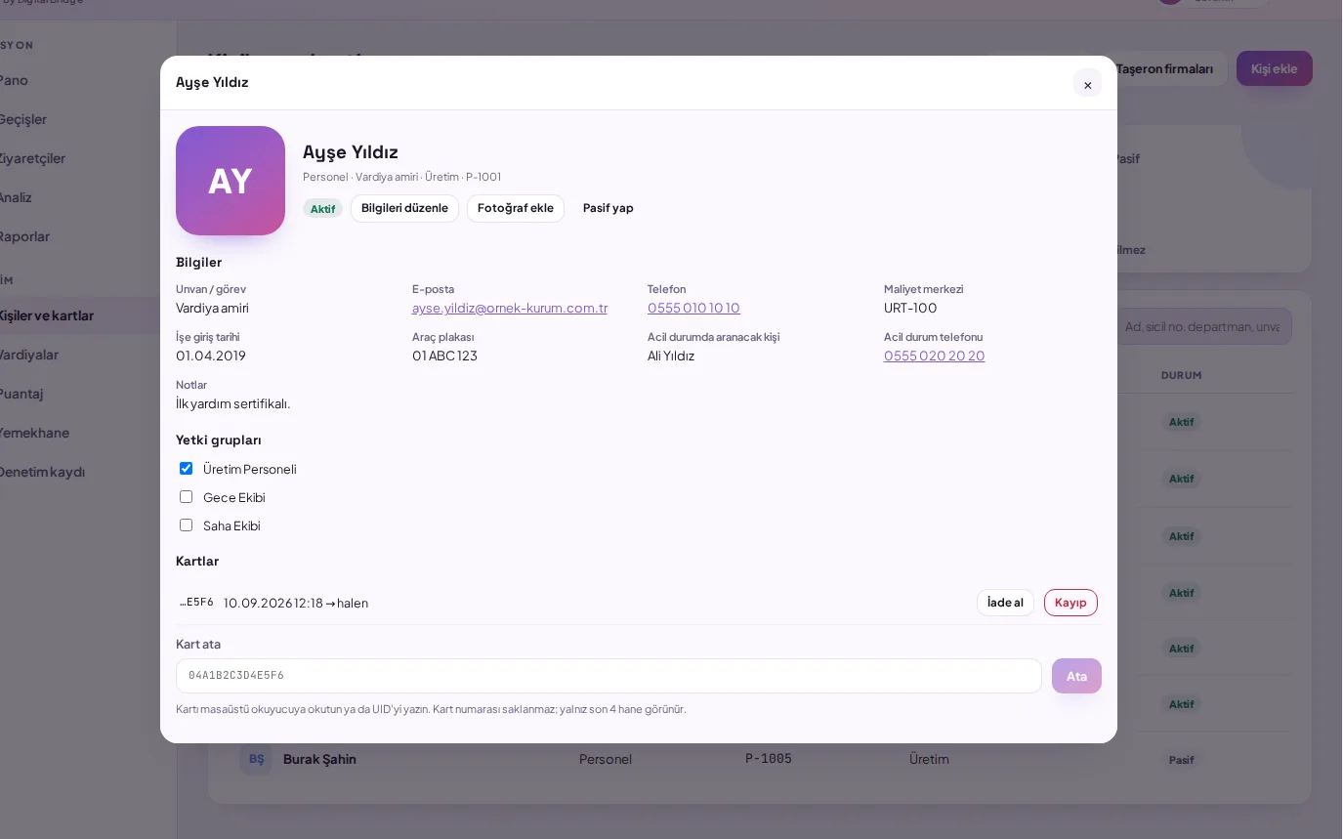Mark card E5F6 as Kayıp
This screenshot has height=839, width=1343.
pos(1070,603)
